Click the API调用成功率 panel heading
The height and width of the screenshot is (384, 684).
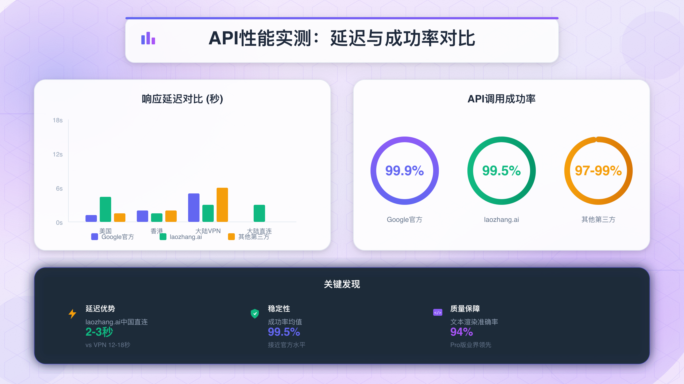501,99
